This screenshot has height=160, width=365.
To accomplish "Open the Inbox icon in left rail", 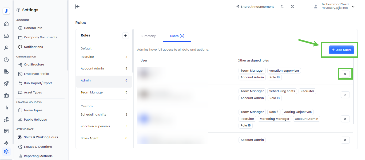I will 6,36.
